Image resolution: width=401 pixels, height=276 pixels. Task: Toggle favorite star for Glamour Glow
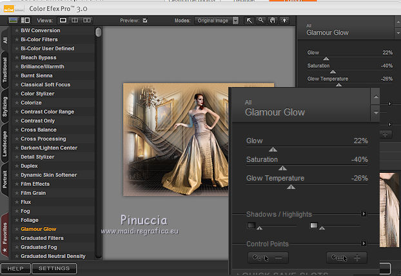pyautogui.click(x=17, y=229)
